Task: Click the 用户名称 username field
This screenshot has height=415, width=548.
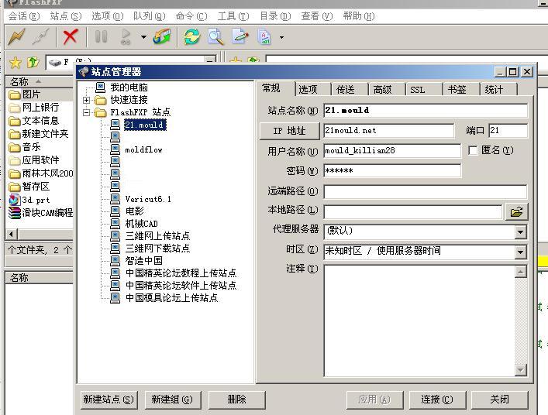Action: point(392,151)
